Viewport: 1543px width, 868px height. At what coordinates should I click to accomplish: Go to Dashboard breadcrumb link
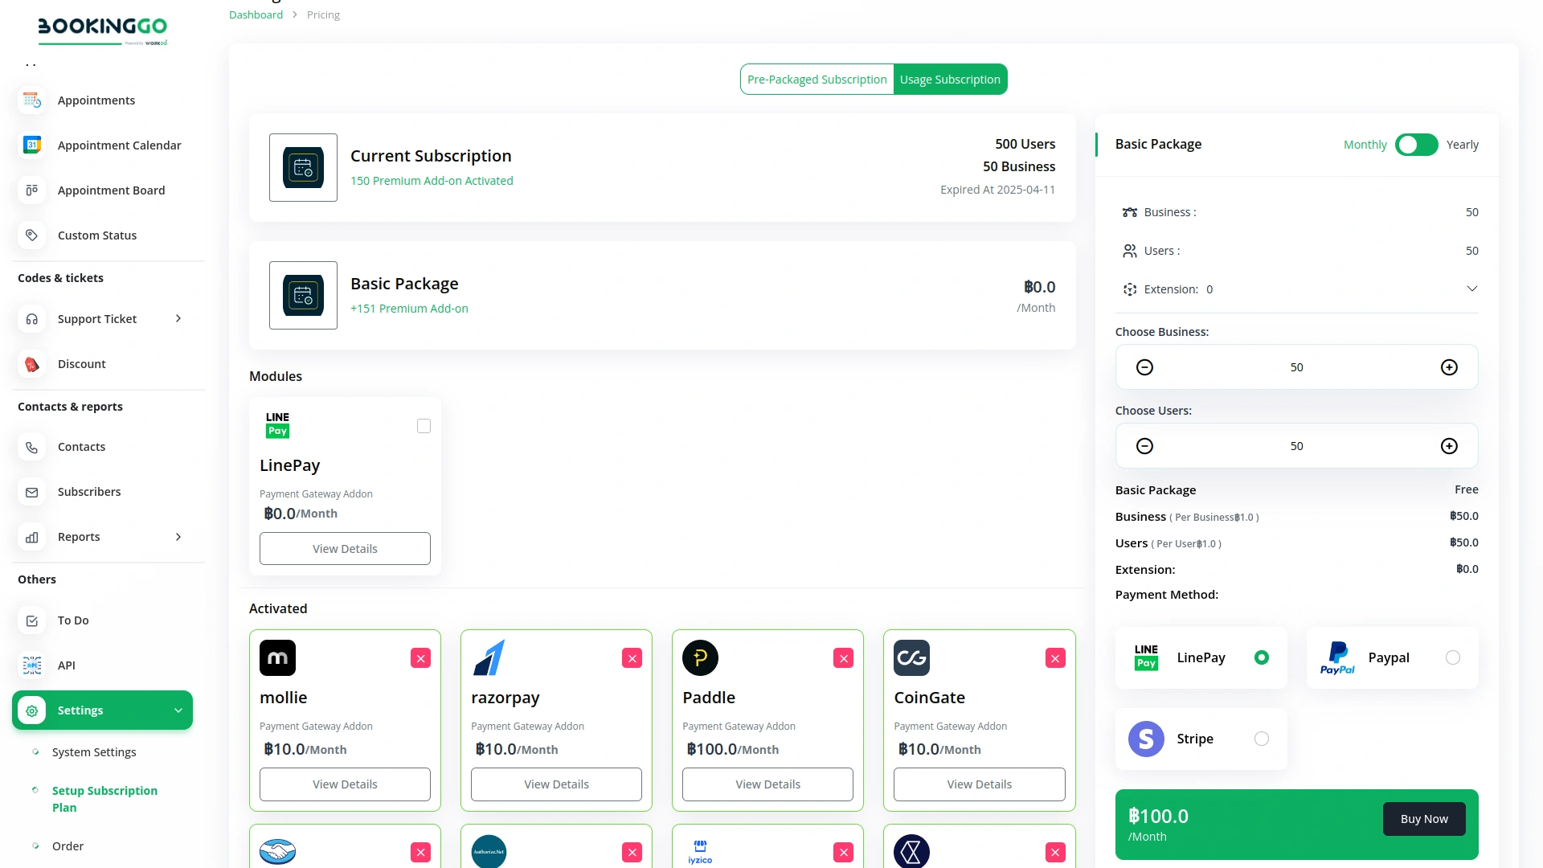(x=256, y=14)
